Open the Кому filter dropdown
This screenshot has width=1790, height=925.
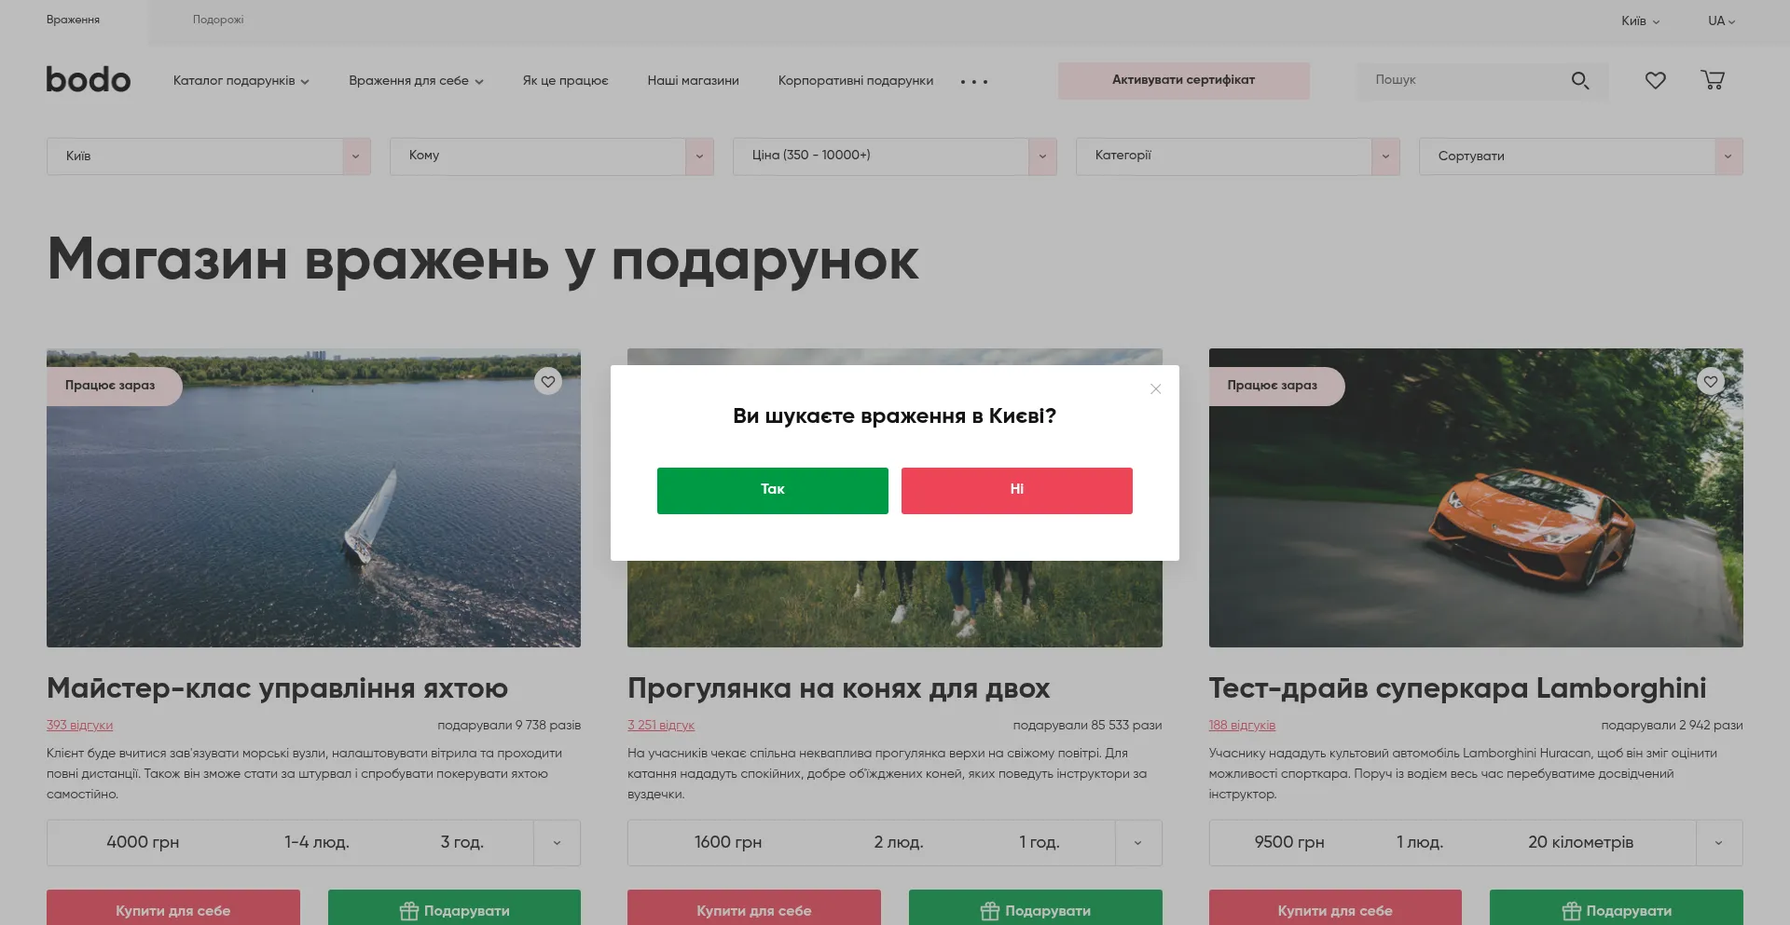point(552,156)
